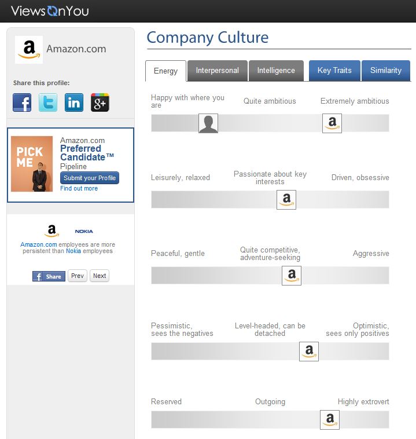The width and height of the screenshot is (416, 439).
Task: Click the blue Facebook Share button
Action: [49, 276]
